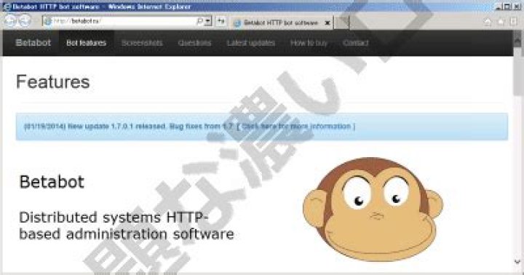
Task: Open the Questions menu item
Action: pos(194,43)
